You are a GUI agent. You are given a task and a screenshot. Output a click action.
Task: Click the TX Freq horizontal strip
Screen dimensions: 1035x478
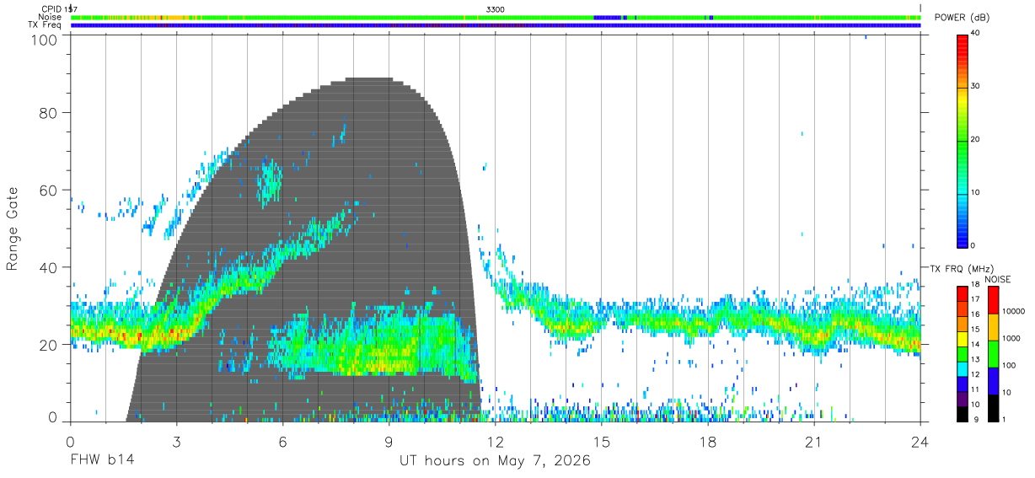click(496, 25)
